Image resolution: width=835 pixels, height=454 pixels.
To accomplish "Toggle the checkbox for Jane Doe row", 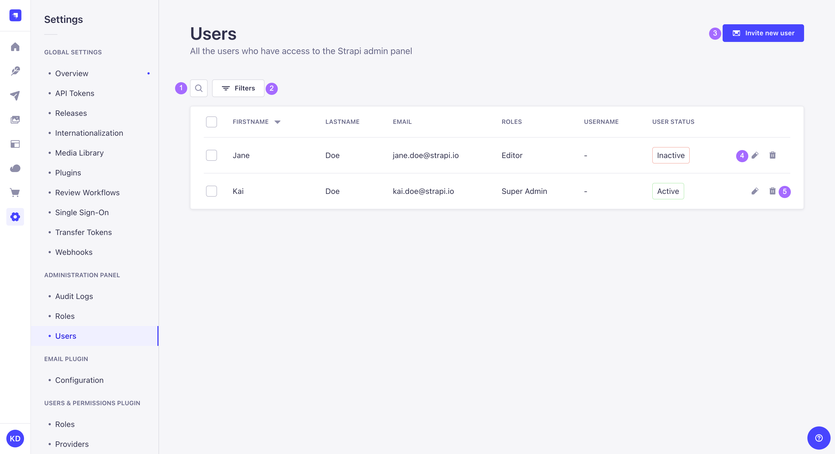I will coord(212,156).
